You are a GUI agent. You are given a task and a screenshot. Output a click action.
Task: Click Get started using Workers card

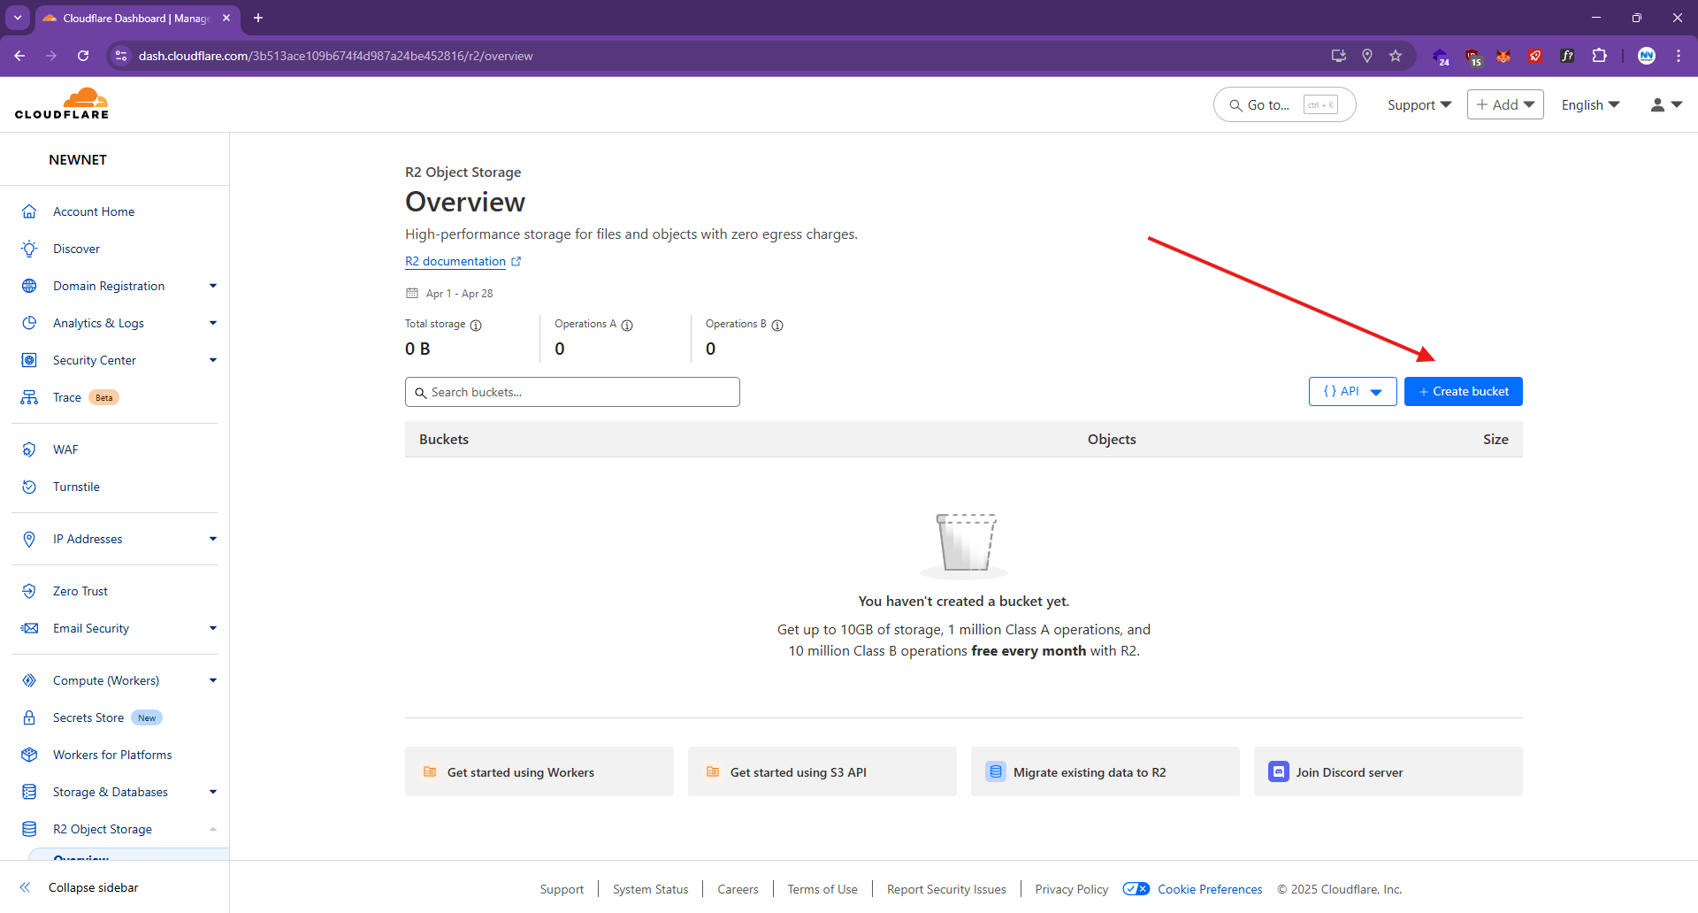point(539,771)
